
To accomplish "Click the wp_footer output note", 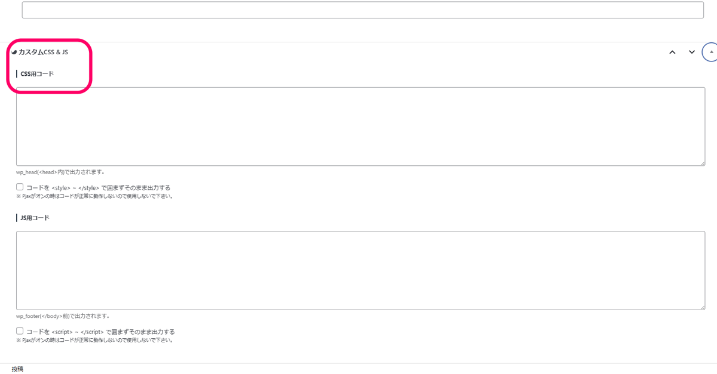I will [63, 316].
